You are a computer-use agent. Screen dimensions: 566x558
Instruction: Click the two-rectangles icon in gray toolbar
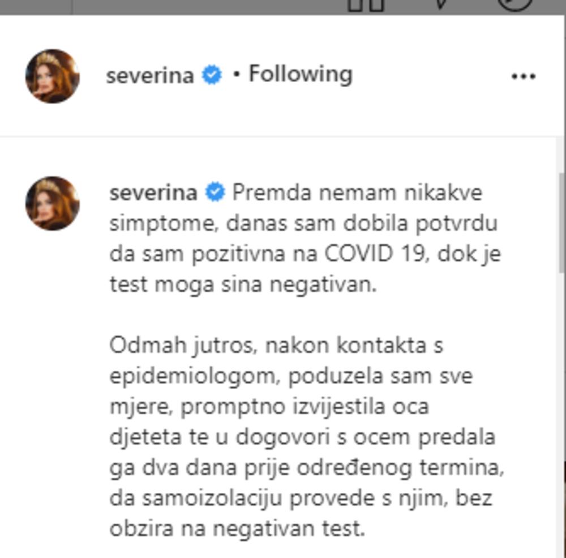(x=366, y=6)
